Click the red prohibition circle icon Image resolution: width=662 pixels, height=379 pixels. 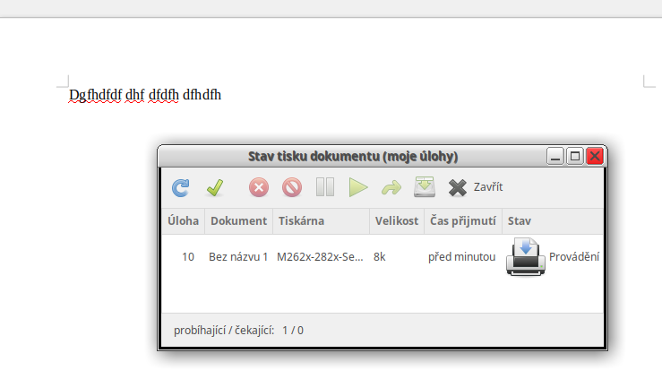[292, 187]
